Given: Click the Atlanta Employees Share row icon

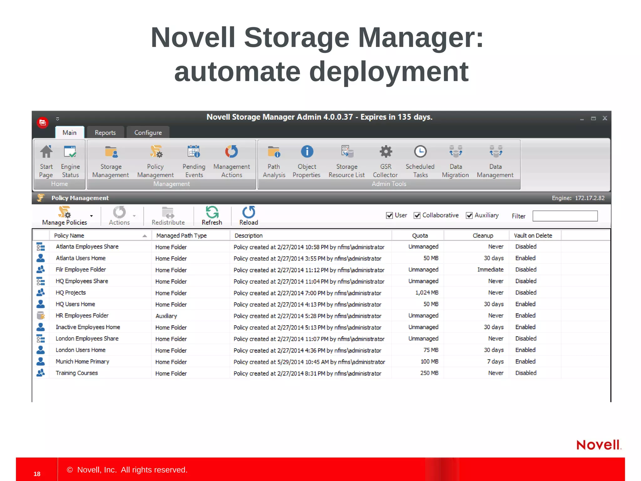Looking at the screenshot, I should coord(41,247).
